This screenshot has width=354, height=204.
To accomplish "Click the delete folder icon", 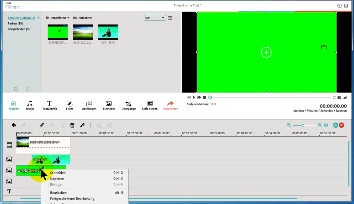I will pos(28,89).
